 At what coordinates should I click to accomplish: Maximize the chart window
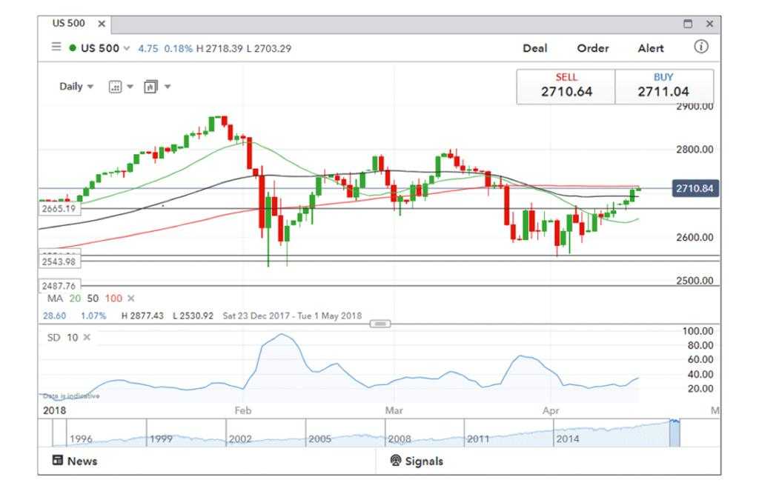tap(688, 24)
